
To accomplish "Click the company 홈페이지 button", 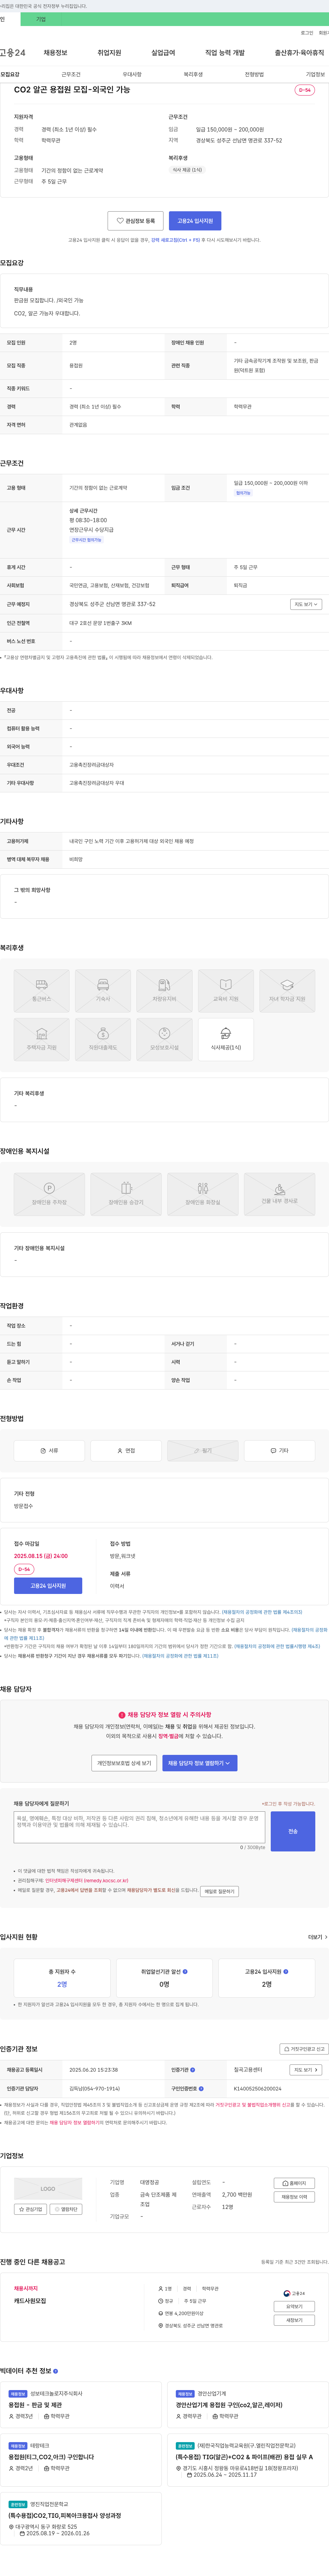I will coord(294,2183).
